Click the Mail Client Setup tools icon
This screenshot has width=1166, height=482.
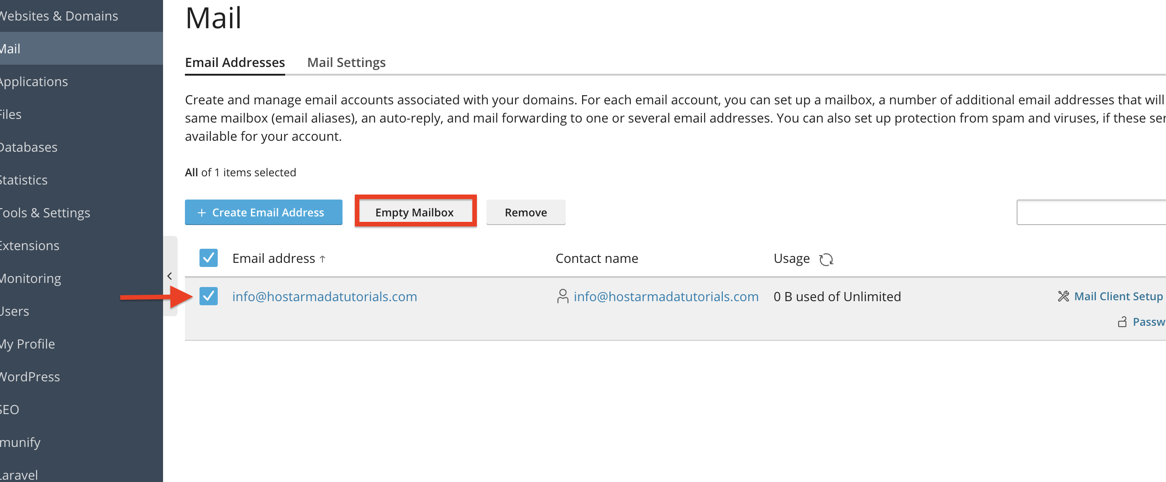point(1063,297)
